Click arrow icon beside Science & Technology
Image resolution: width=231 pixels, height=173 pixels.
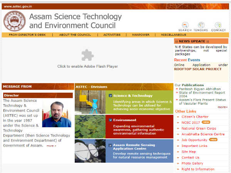[x=110, y=96]
